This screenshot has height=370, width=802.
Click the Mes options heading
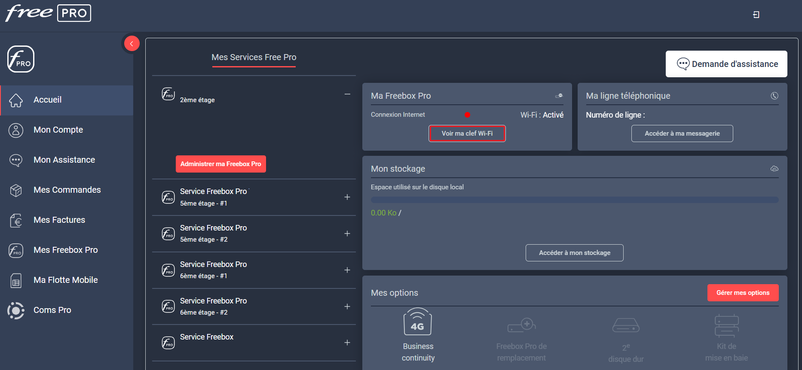[x=394, y=293]
